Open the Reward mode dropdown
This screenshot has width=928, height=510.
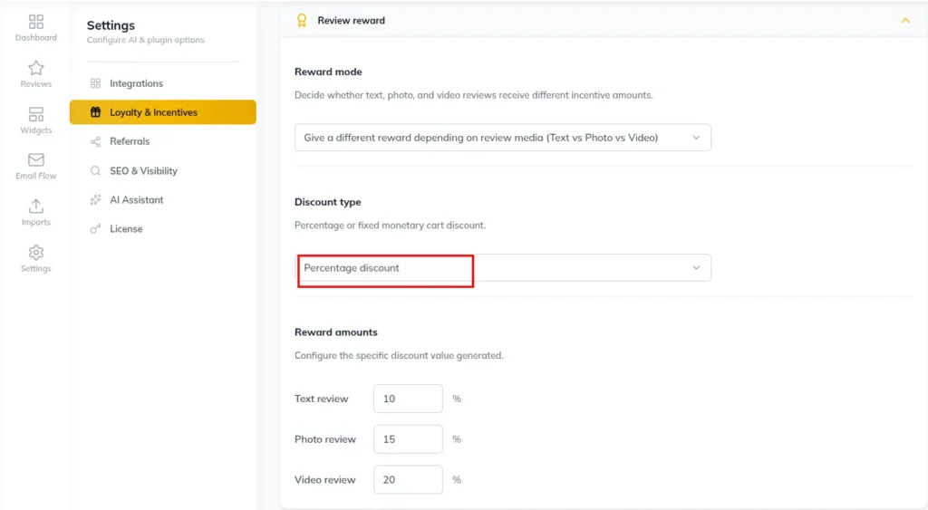coord(502,138)
